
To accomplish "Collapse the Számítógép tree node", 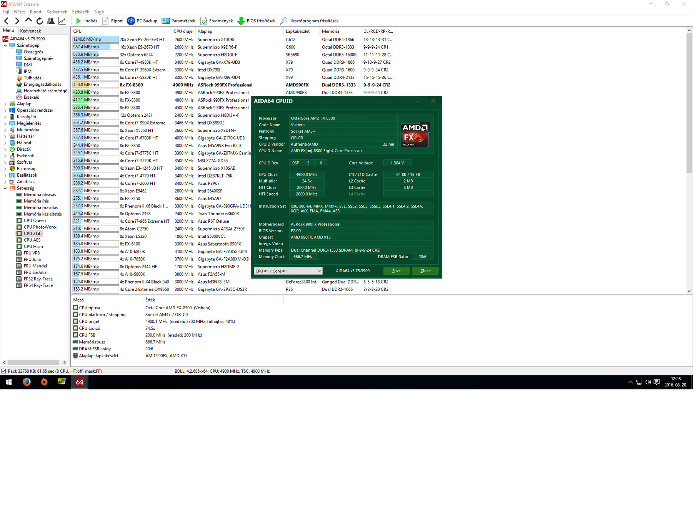I will (5, 45).
